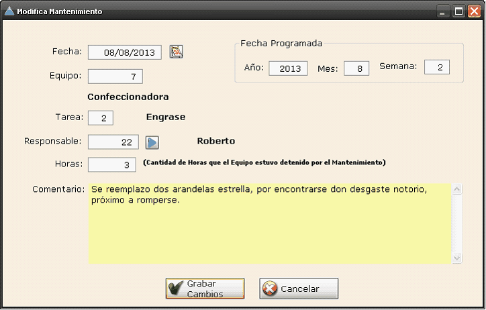
Task: Open the calendar picker next to Fecha
Action: point(177,52)
